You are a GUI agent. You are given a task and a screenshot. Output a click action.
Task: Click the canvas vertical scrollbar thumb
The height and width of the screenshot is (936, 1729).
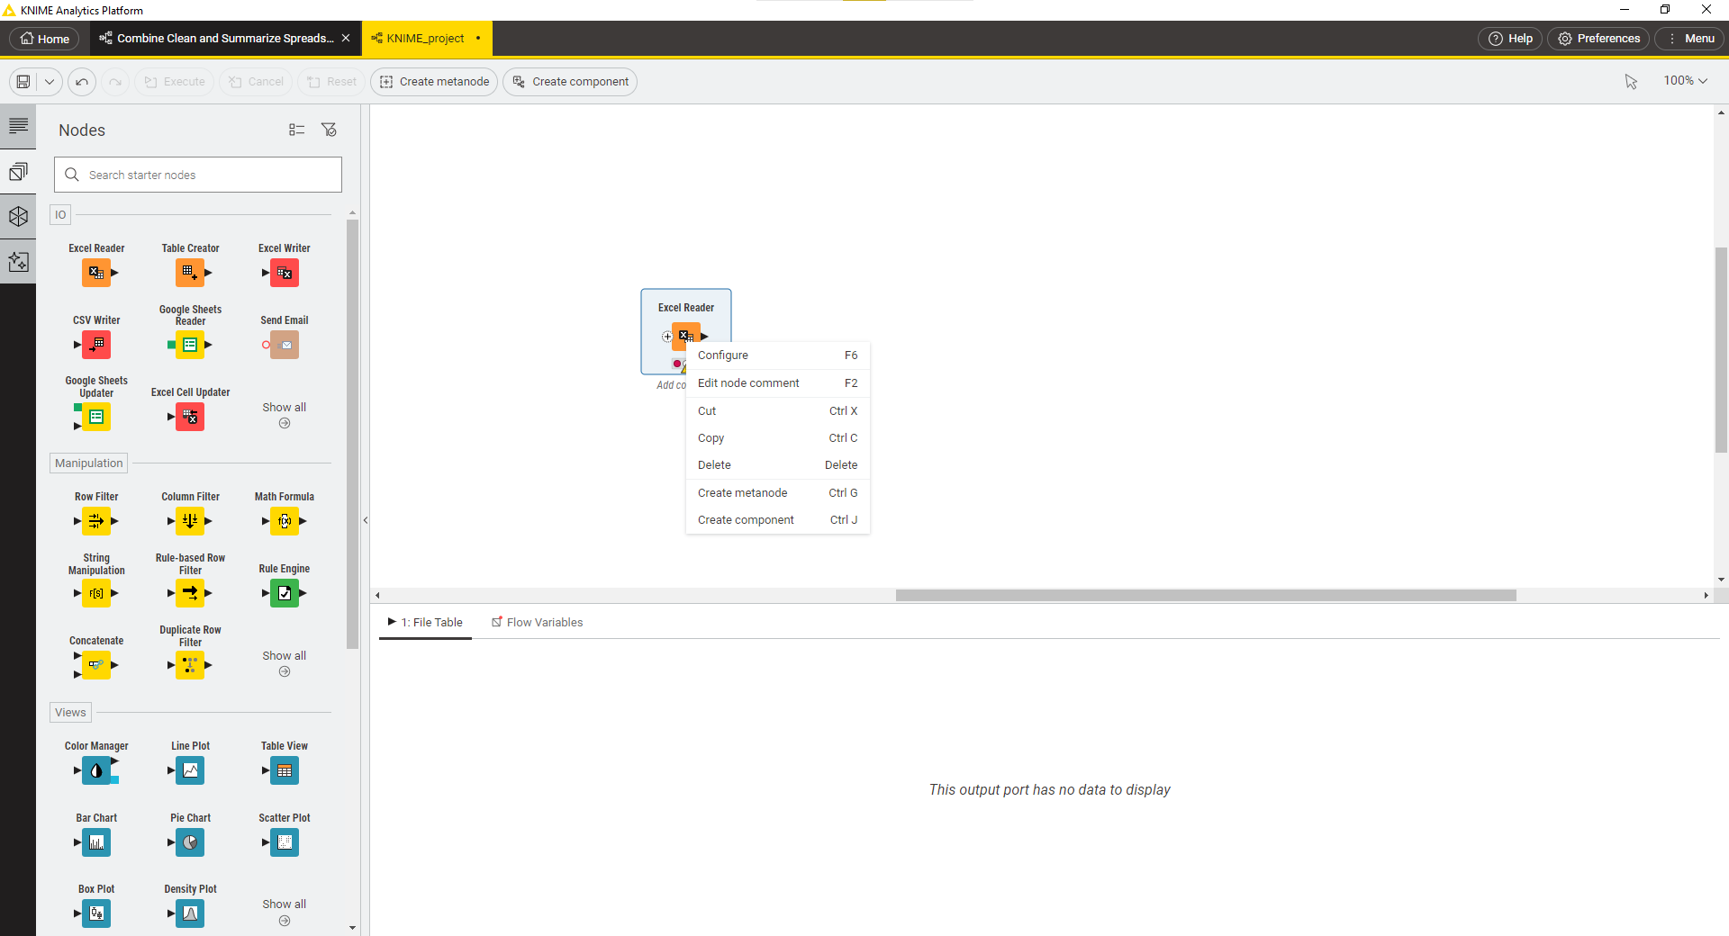pos(1721,349)
